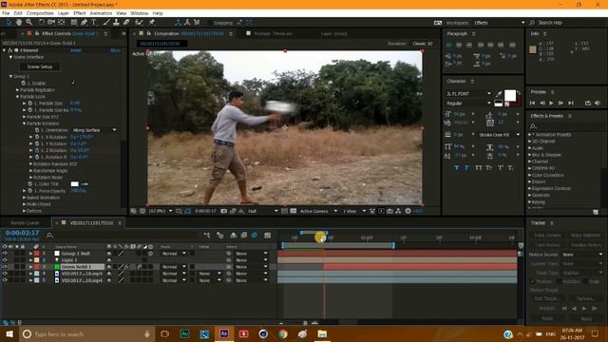Click the 1. Color Tint white swatch
Viewport: 608px width, 342px height.
[74, 184]
